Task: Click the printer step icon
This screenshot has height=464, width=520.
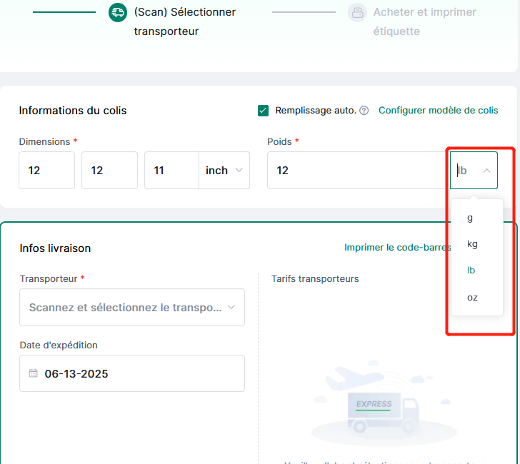Action: point(357,12)
